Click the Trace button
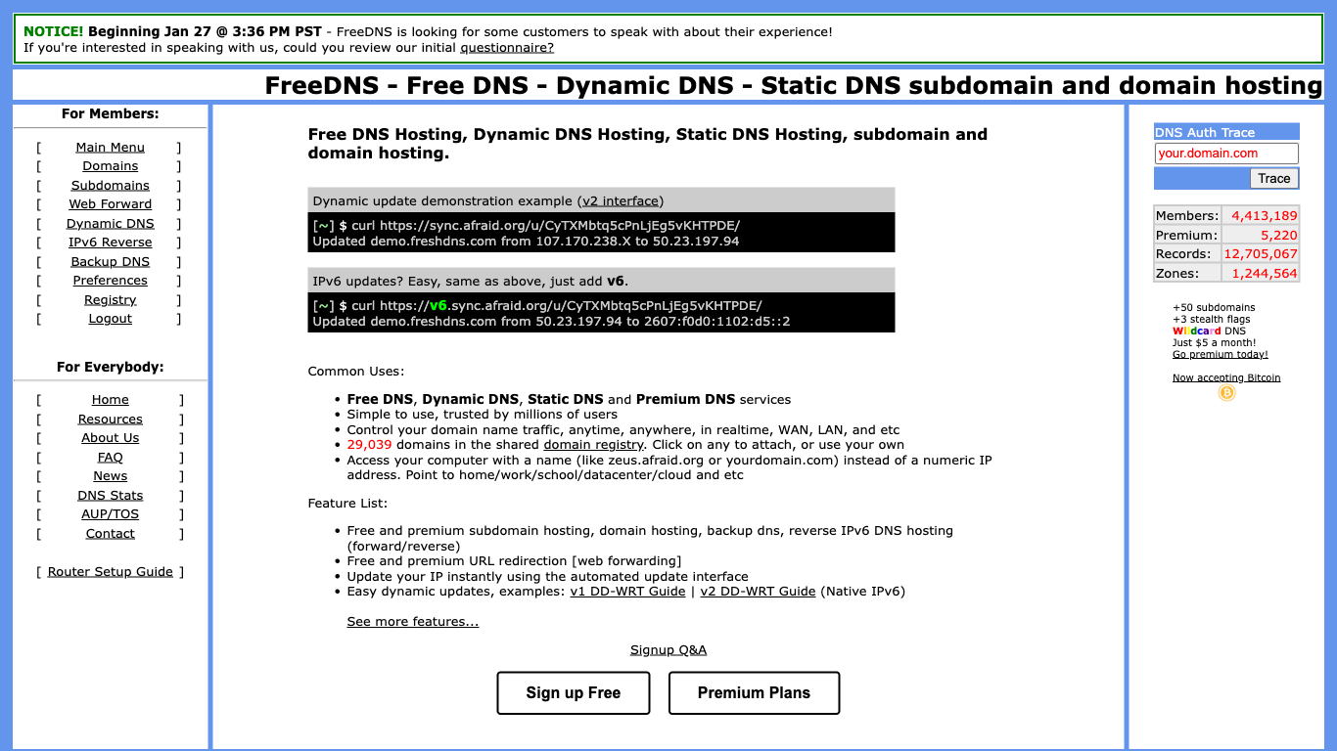The width and height of the screenshot is (1337, 751). point(1273,178)
